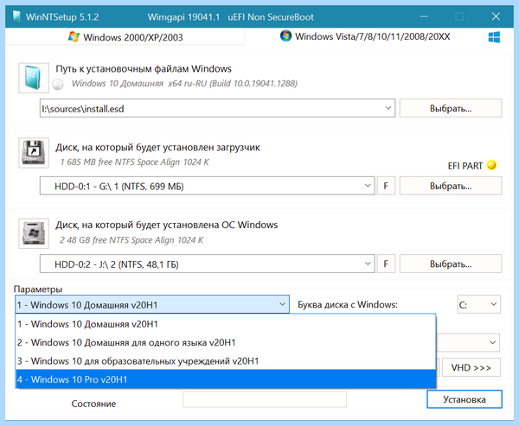Viewport: 519px width, 426px height.
Task: Click the Параметры section label
Action: point(38,289)
